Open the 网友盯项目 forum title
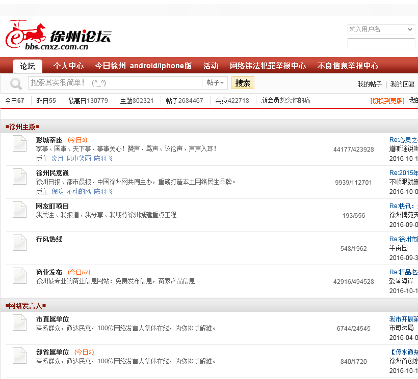This screenshot has height=379, width=418. coord(53,206)
